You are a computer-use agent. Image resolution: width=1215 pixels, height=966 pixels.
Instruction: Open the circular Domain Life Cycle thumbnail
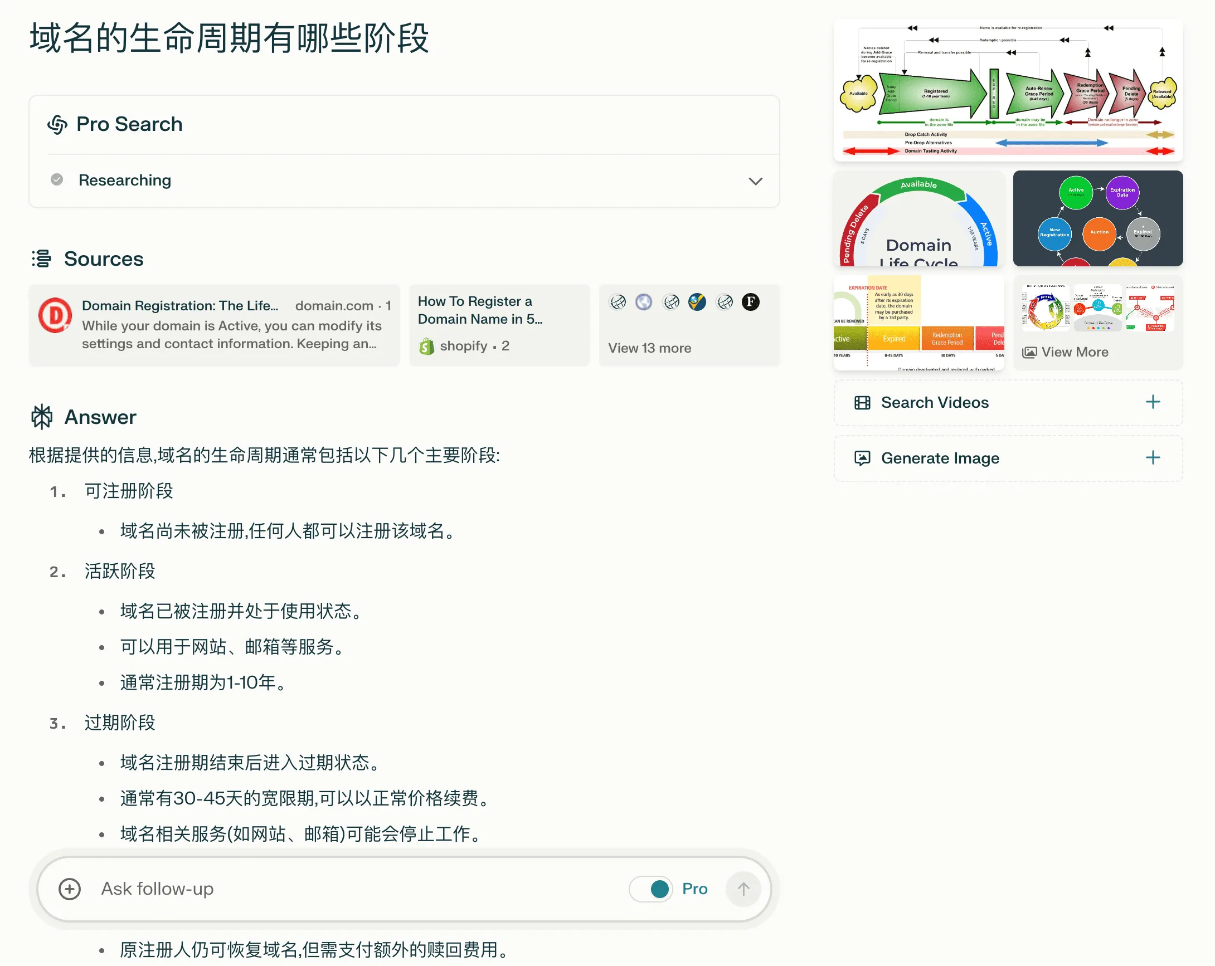point(918,218)
